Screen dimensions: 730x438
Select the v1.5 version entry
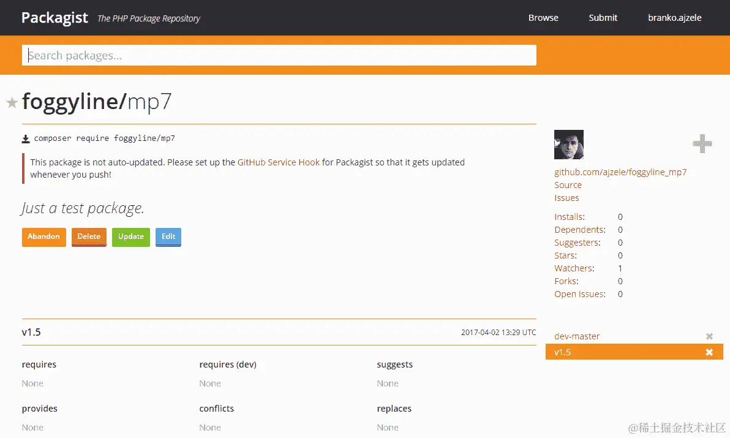point(634,352)
